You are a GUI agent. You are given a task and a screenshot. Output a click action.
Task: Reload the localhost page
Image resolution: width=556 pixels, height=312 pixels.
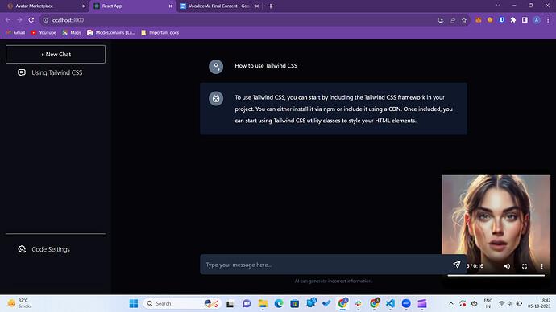(x=31, y=20)
